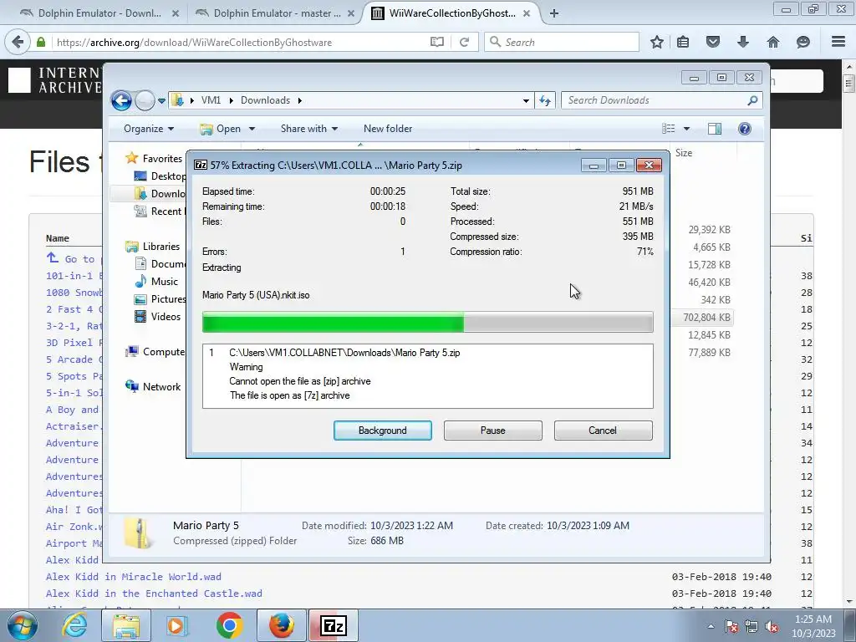Click the Pocket icon in Firefox
This screenshot has height=642, width=856.
pyautogui.click(x=712, y=42)
